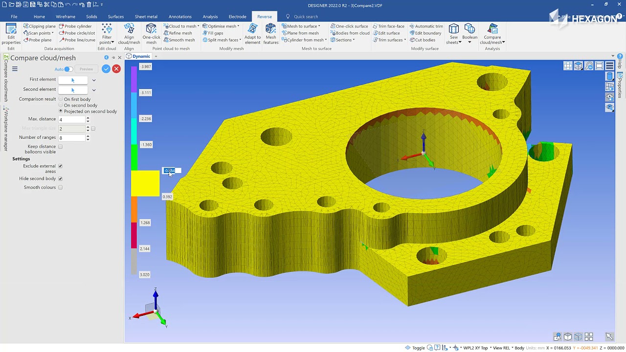This screenshot has width=626, height=352.
Task: Choose Projected on second body option
Action: pos(61,111)
